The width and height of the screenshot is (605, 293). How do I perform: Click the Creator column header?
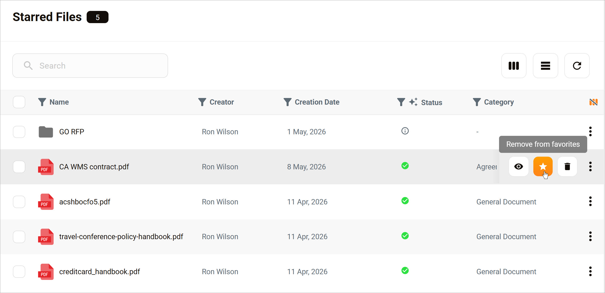pos(222,102)
